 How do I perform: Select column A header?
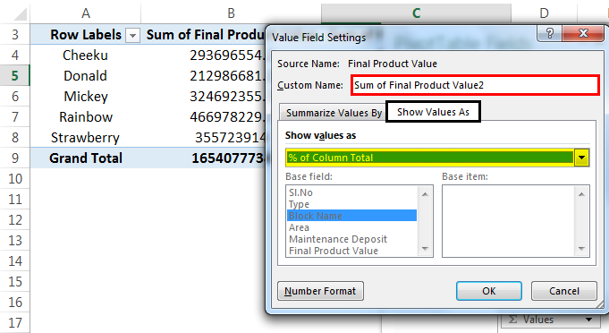pyautogui.click(x=86, y=13)
